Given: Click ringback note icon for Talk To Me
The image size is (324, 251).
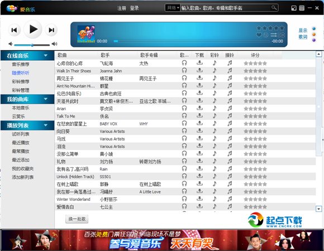Looking at the screenshot, I should [x=215, y=115].
